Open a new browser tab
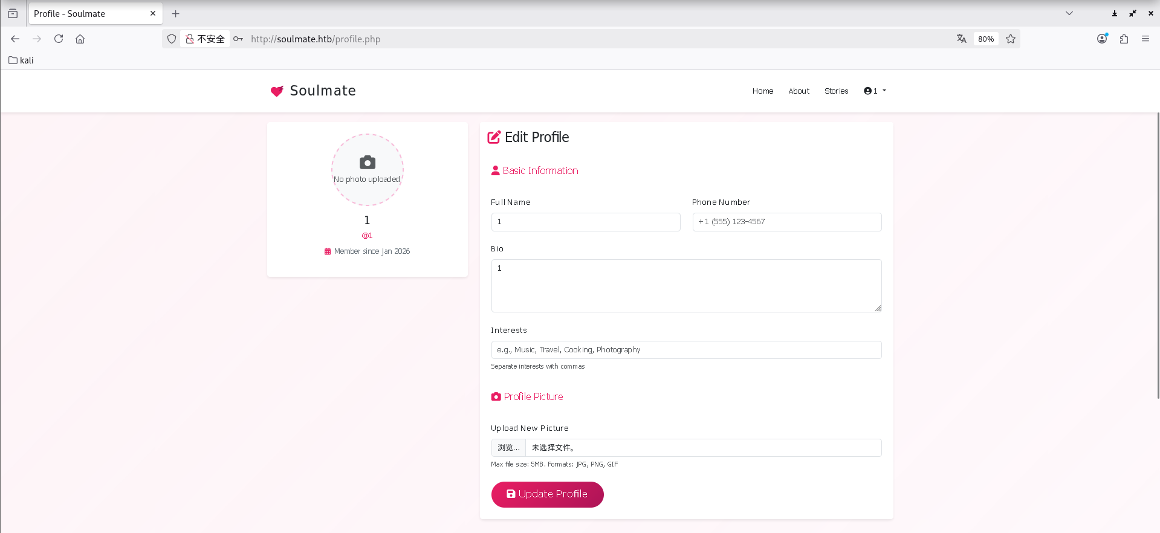 coord(176,13)
